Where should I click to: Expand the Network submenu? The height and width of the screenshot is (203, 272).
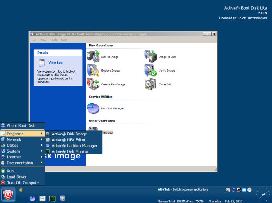pos(23,139)
